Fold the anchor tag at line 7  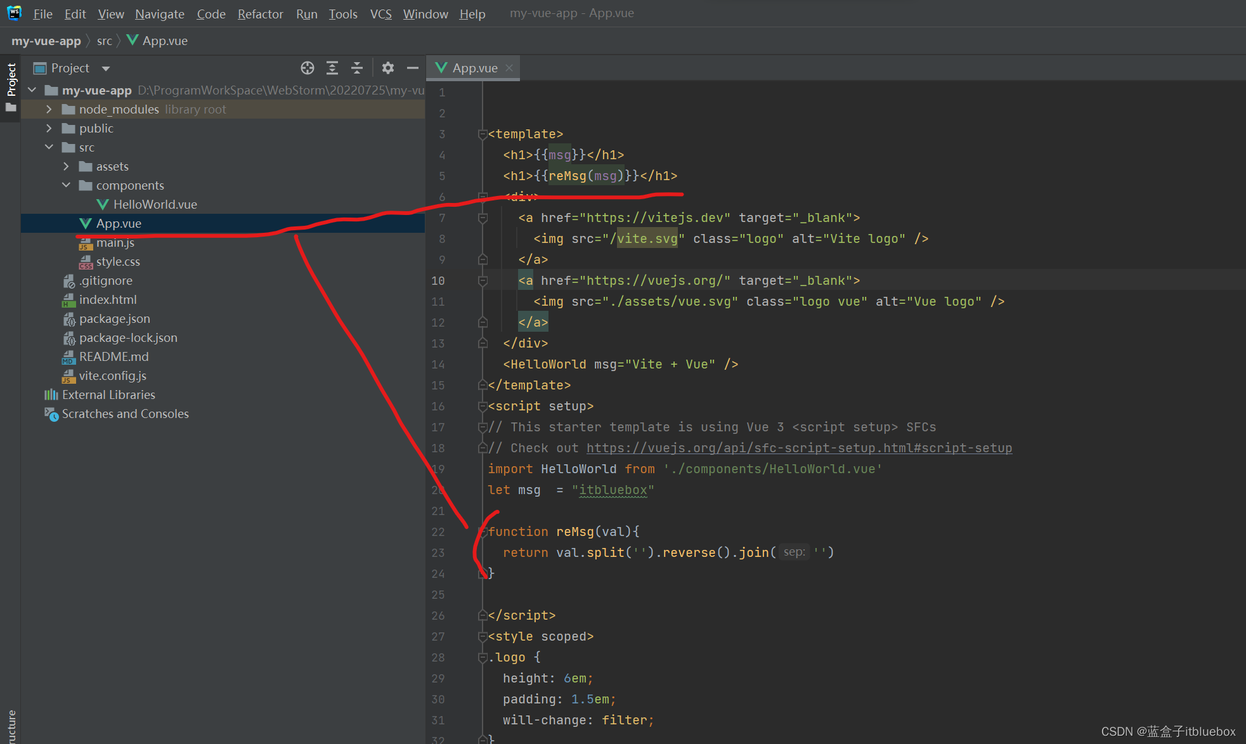[x=483, y=218]
